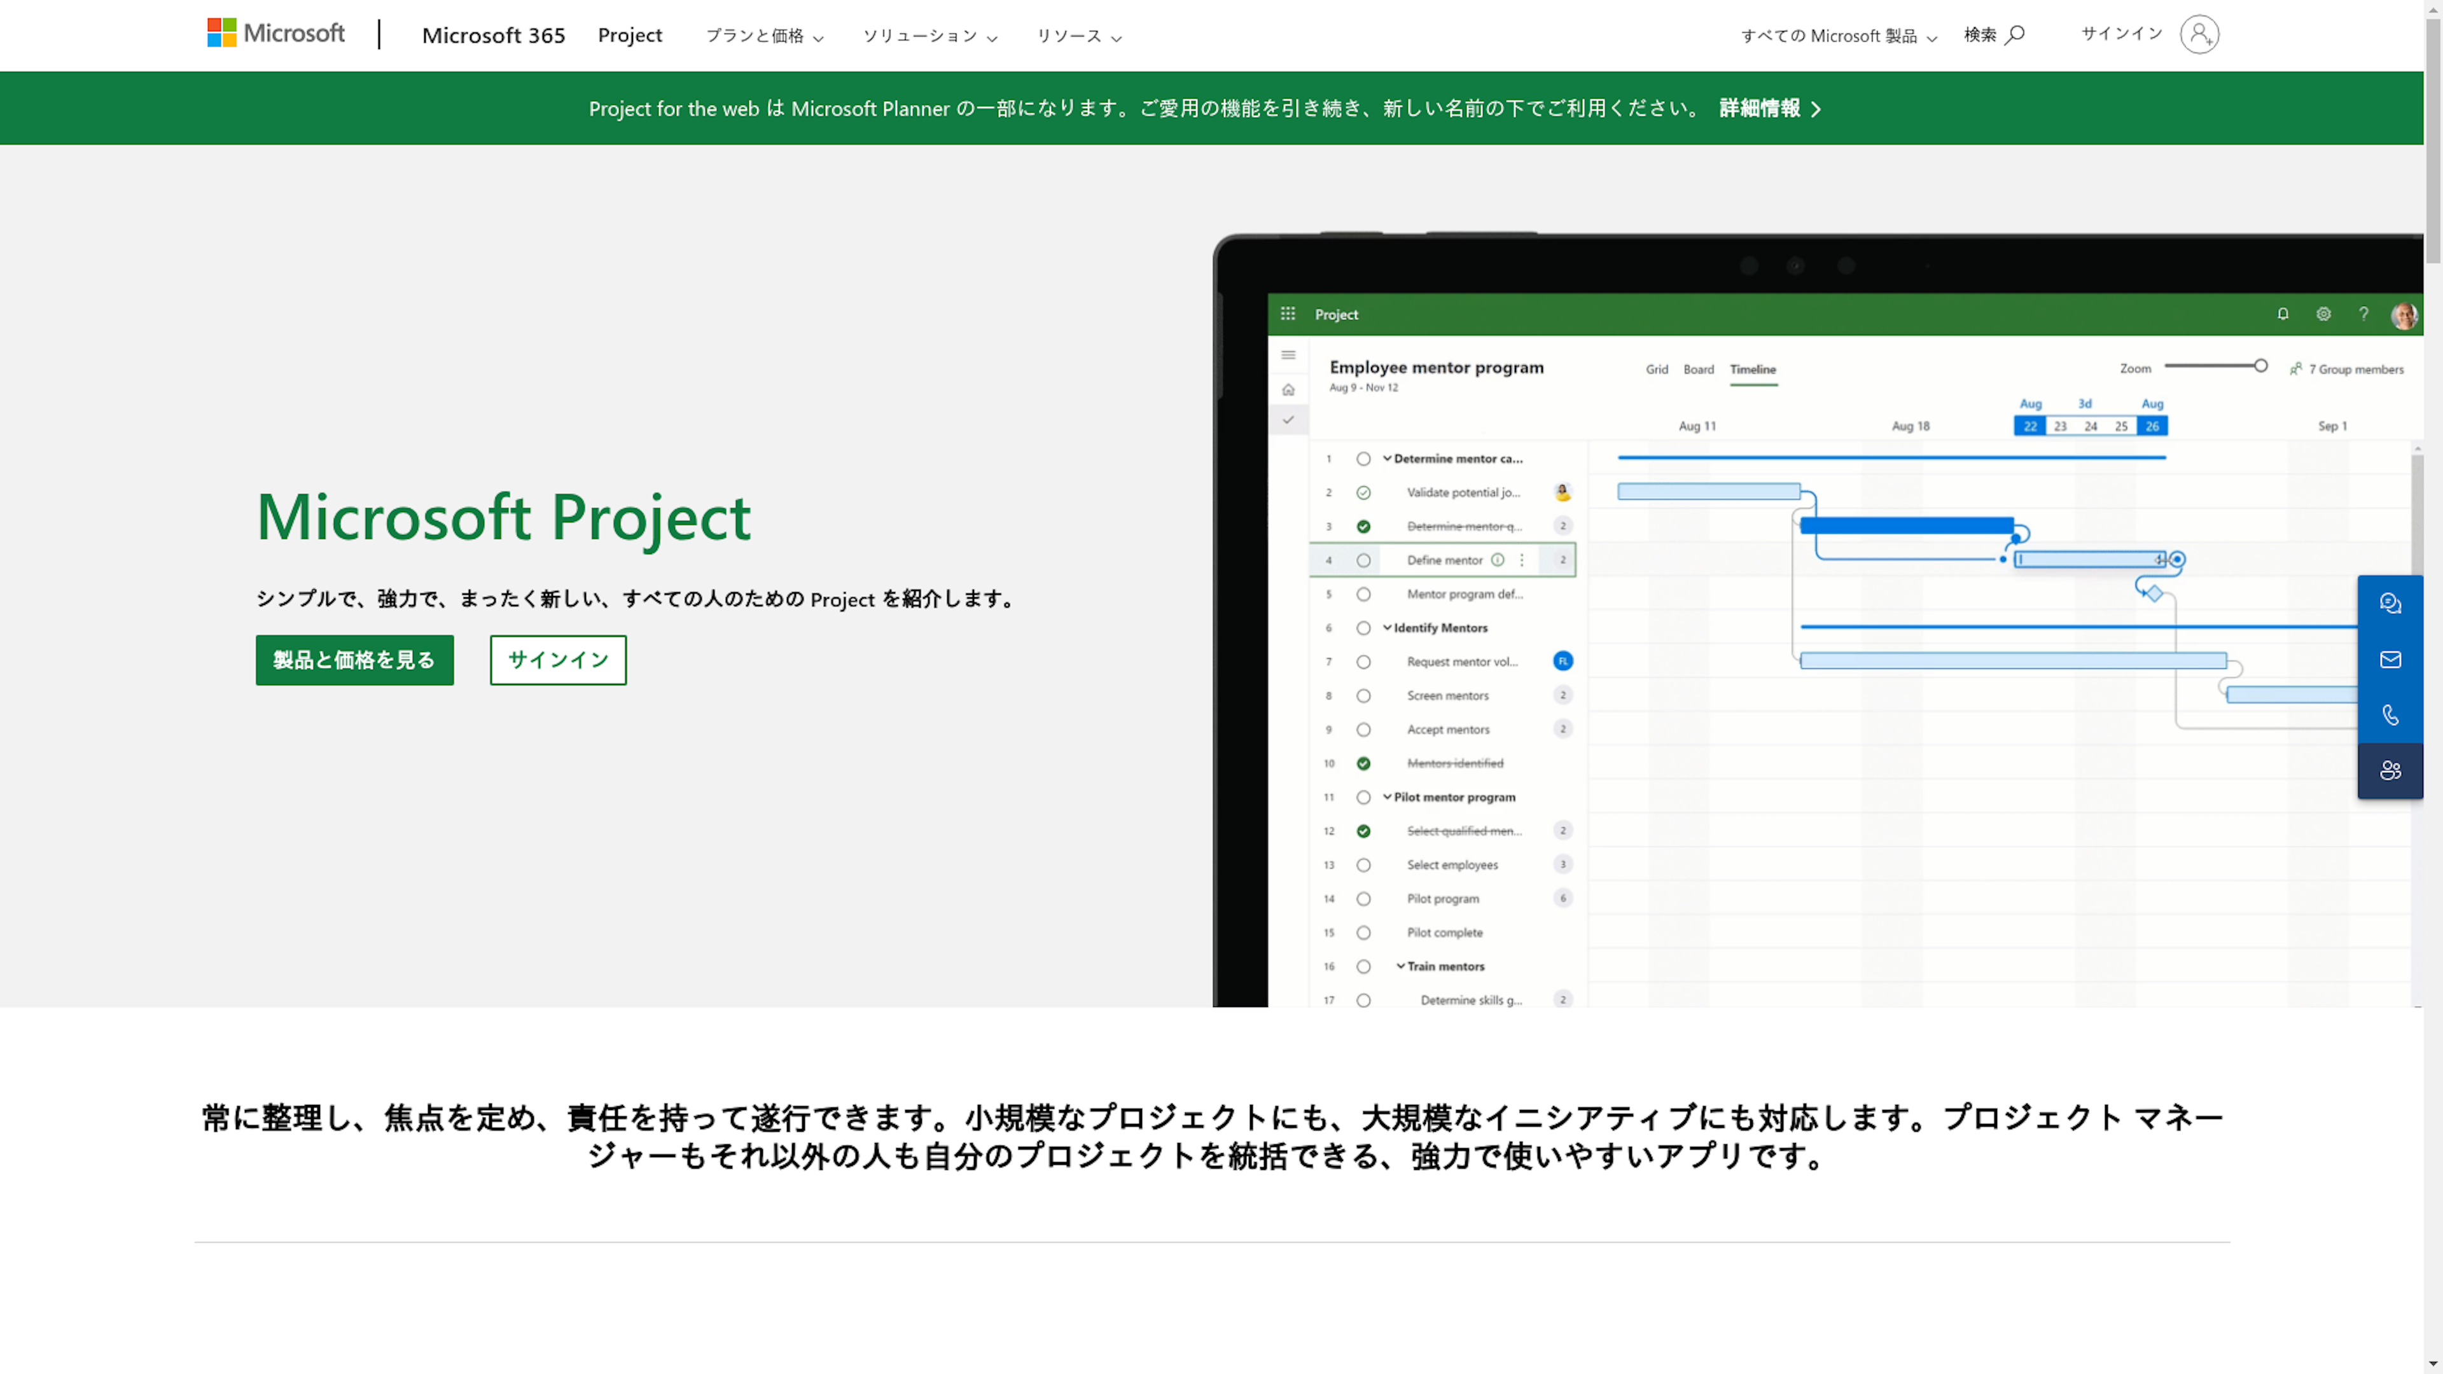Image resolution: width=2443 pixels, height=1374 pixels.
Task: Click the help question mark icon
Action: click(2363, 314)
